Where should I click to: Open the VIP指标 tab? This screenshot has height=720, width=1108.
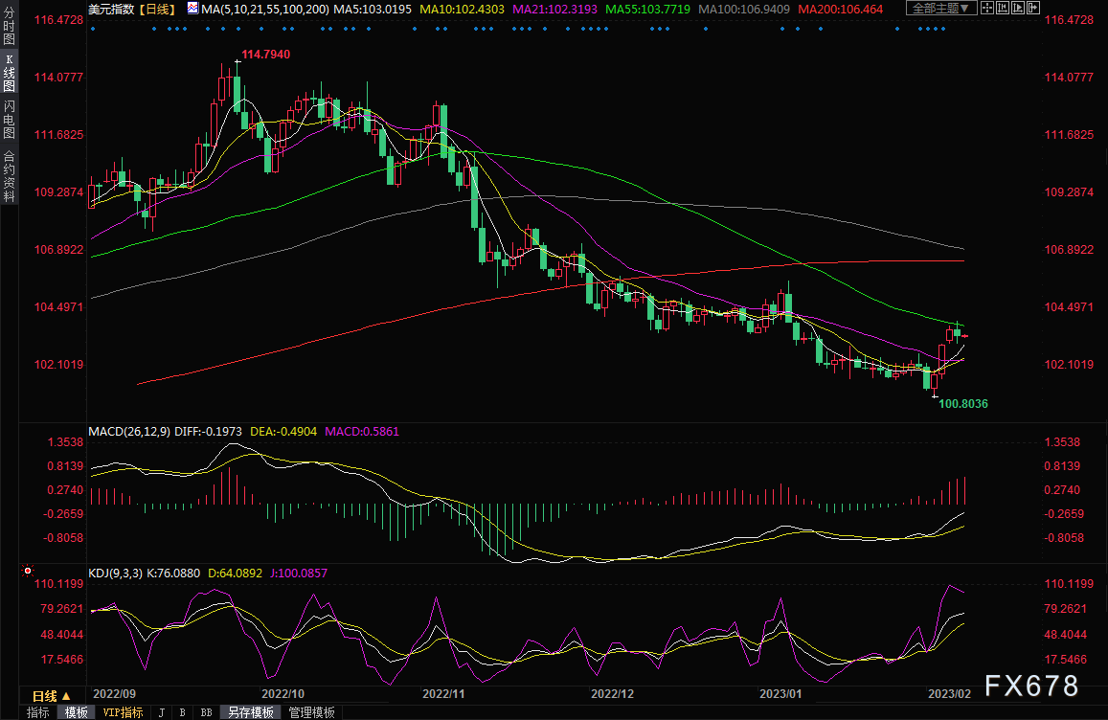point(123,712)
